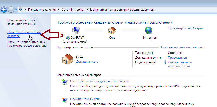Open Настройка нового подключения или сети

click(x=99, y=81)
